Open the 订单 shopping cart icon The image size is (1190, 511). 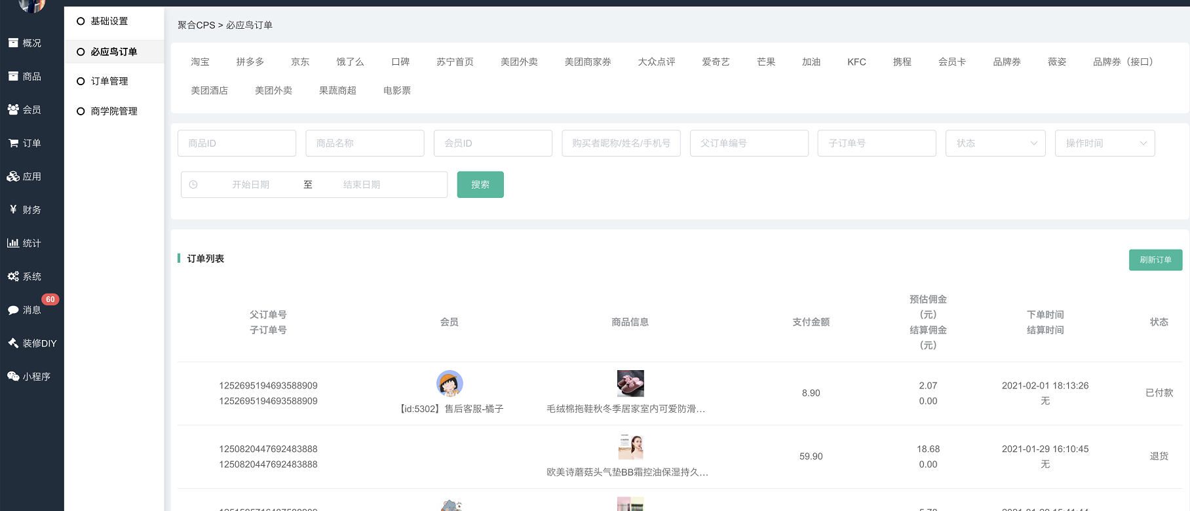[13, 143]
